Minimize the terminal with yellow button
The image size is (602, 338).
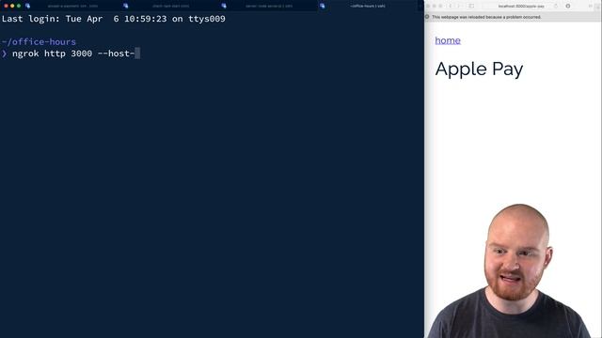(x=12, y=6)
